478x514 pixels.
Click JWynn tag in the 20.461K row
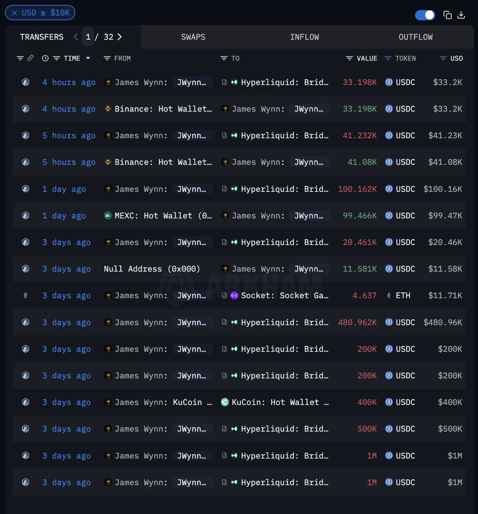click(x=192, y=242)
